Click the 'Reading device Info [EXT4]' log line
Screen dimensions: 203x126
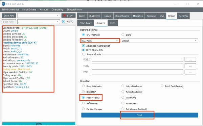point(20,43)
